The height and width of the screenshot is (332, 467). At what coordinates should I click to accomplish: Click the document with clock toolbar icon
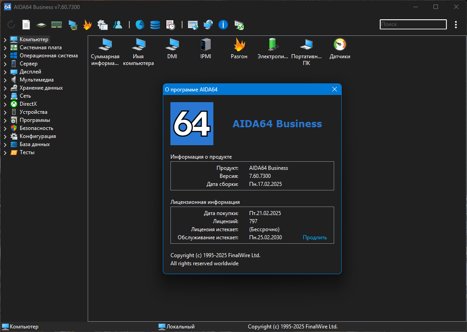coord(170,25)
